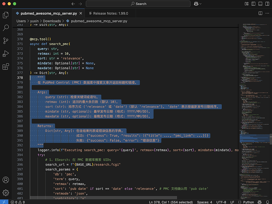Toggle the secondary sidebar visibility
Image resolution: width=272 pixels, height=204 pixels.
pos(268,4)
